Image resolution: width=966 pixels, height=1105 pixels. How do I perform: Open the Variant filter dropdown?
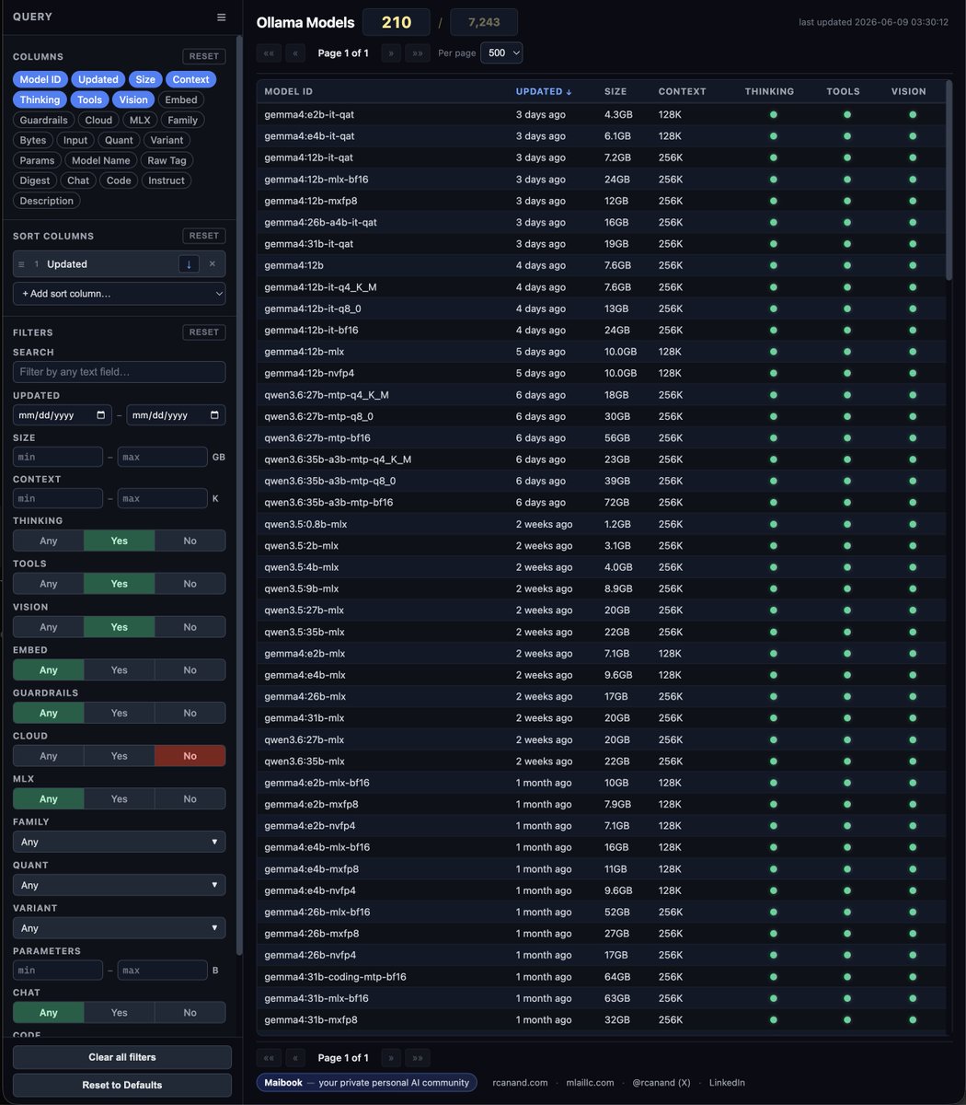click(120, 928)
